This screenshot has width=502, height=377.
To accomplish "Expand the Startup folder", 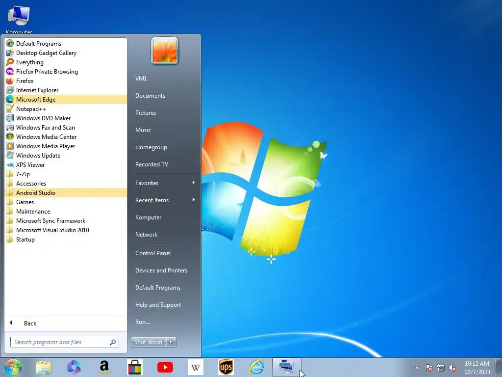I will point(66,239).
